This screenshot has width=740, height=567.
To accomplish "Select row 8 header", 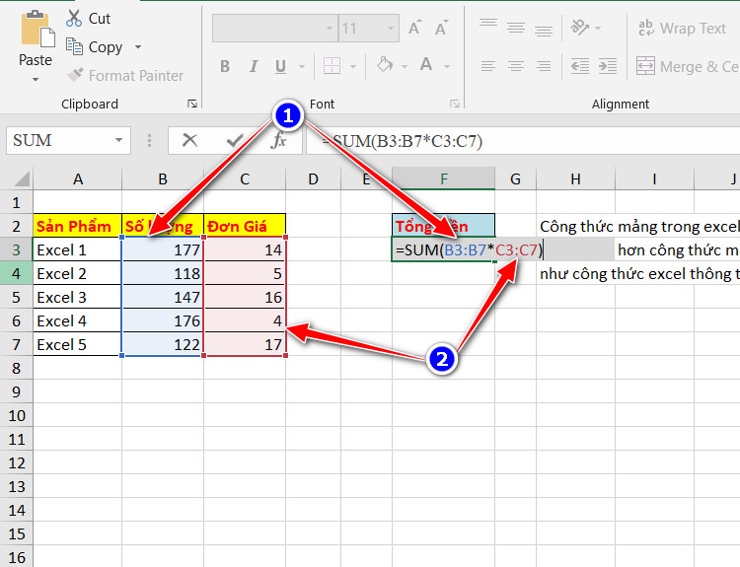I will pos(17,368).
